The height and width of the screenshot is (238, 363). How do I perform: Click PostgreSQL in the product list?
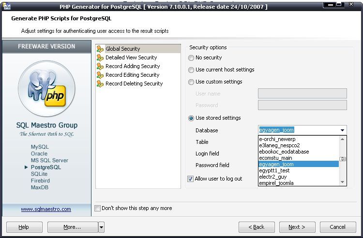(46, 167)
